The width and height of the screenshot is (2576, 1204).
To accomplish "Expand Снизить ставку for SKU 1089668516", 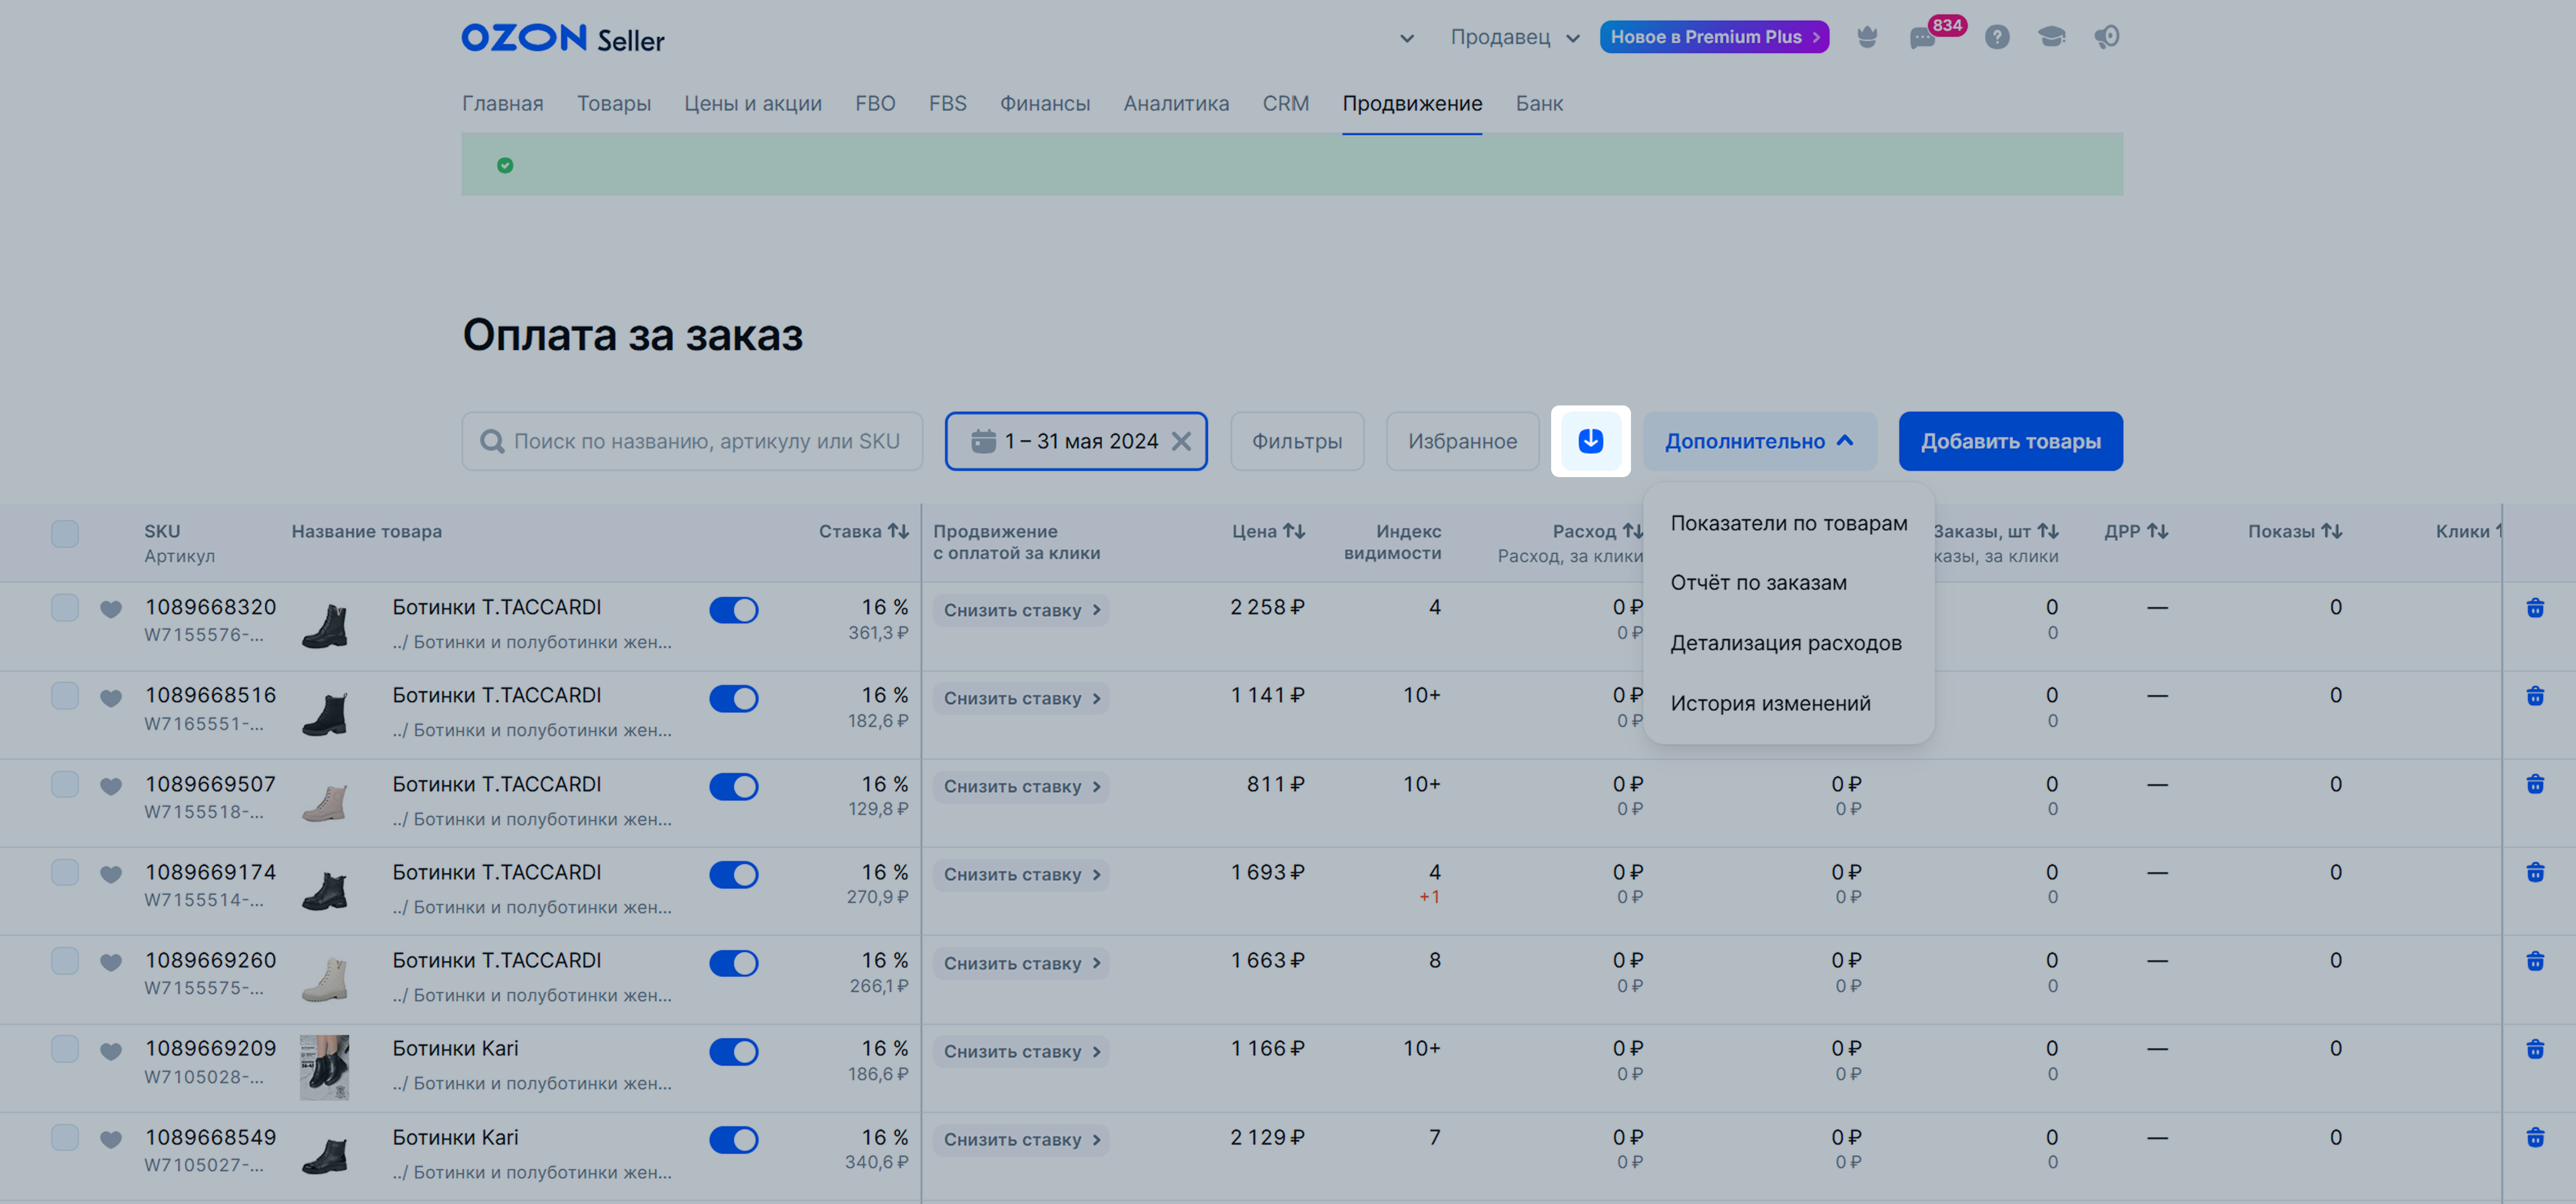I will (x=1021, y=698).
